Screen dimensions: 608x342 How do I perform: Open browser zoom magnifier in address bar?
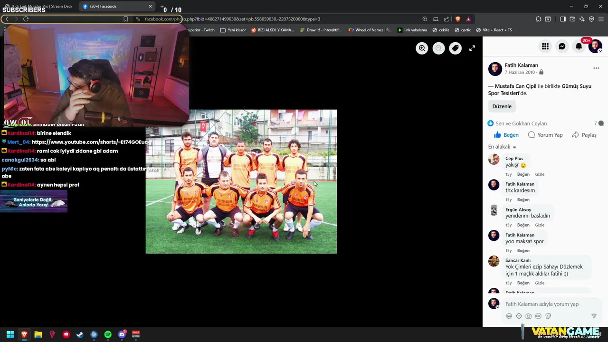tap(425, 19)
